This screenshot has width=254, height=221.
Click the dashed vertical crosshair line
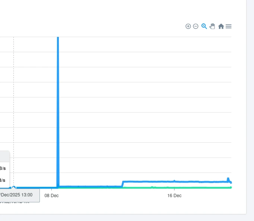(14, 93)
